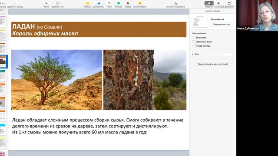278x156 pixels.
Task: Open the zoom percentage dropdown in toolbar
Action: [x=3, y=3]
